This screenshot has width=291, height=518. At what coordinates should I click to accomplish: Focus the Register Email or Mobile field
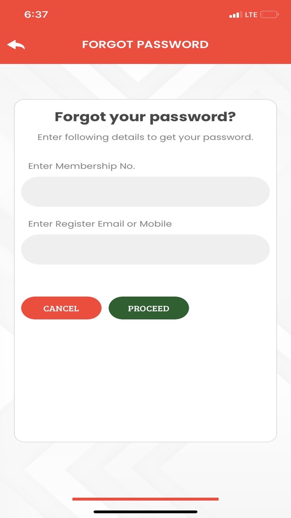pyautogui.click(x=145, y=249)
